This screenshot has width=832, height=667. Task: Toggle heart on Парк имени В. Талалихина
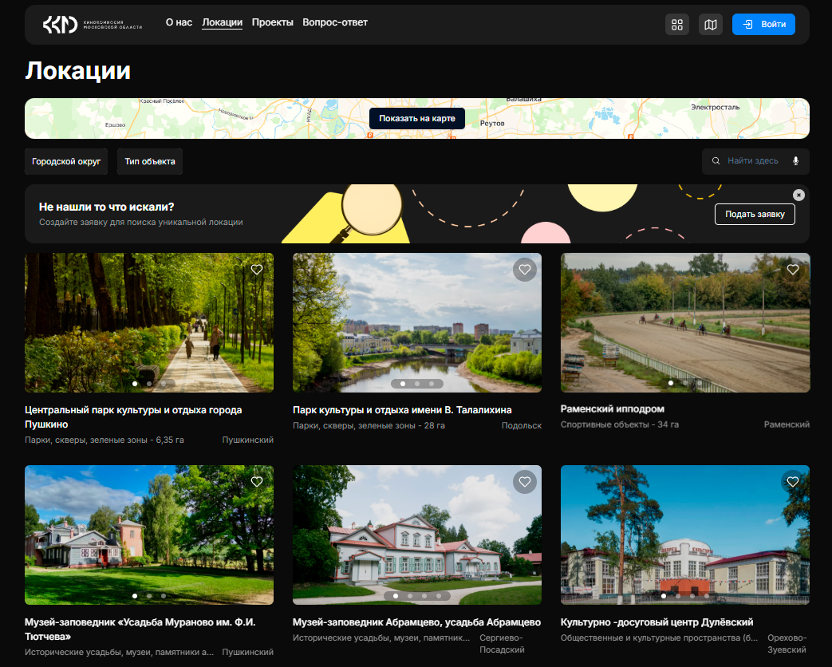pos(524,270)
